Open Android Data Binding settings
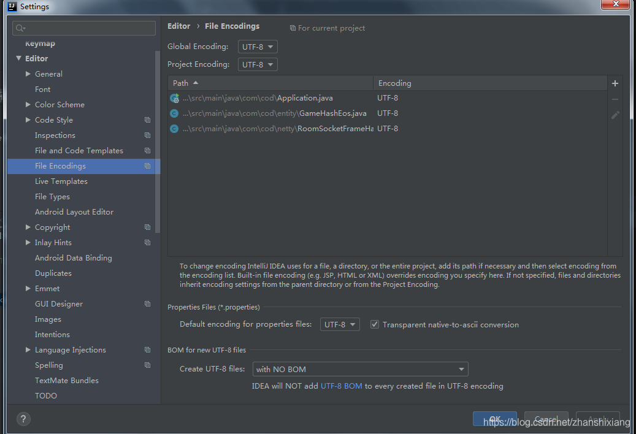The height and width of the screenshot is (434, 636). (x=74, y=258)
